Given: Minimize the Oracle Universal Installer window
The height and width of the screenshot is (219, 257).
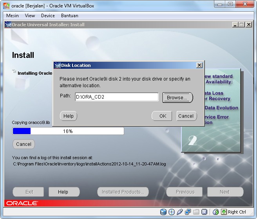Looking at the screenshot, I should (235, 25).
